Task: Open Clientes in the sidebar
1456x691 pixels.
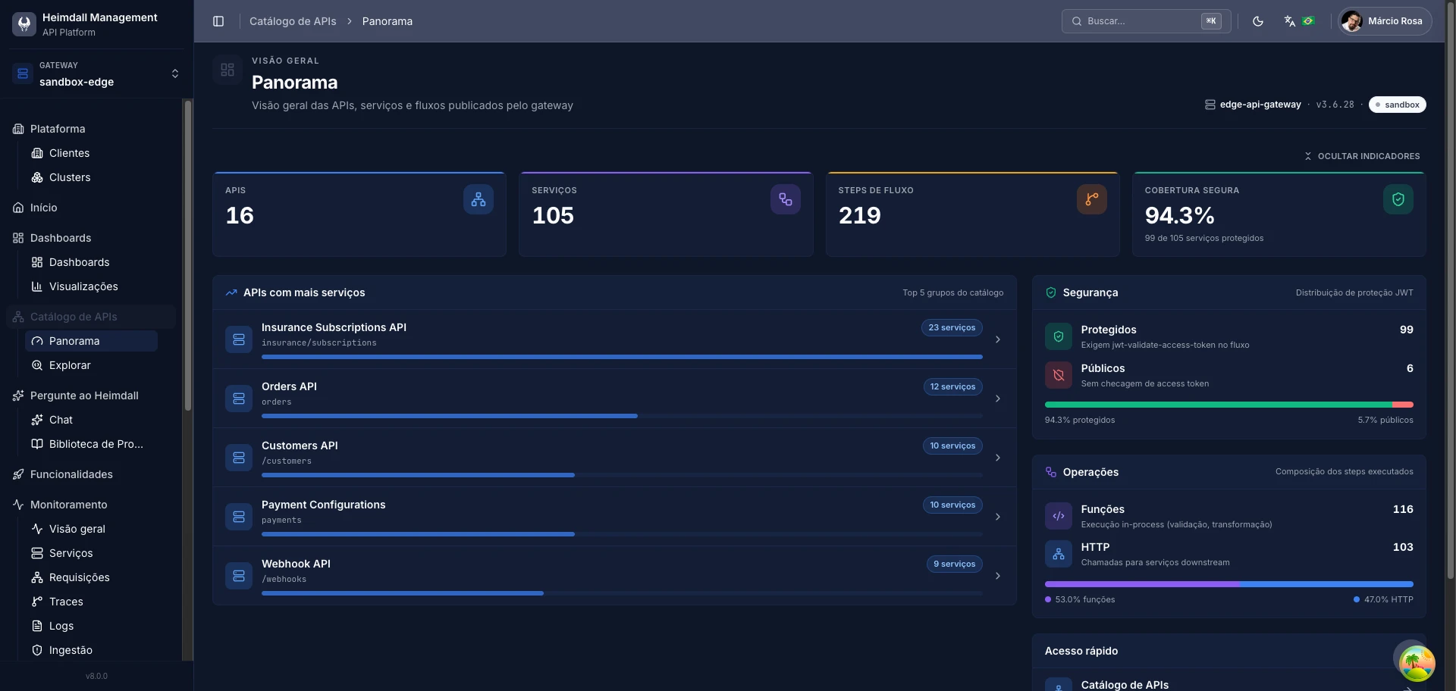Action: pyautogui.click(x=91, y=153)
